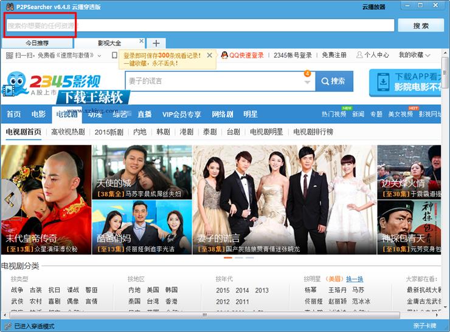
Task: Open 网络剧 navigation item
Action: (222, 114)
